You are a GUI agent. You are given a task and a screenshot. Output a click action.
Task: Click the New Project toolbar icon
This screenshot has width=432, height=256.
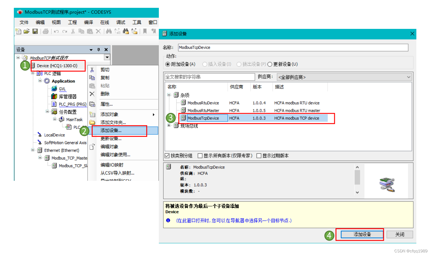coord(18,31)
